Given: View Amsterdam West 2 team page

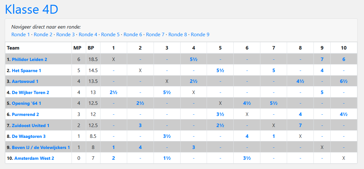Looking at the screenshot, I should 34,158.
